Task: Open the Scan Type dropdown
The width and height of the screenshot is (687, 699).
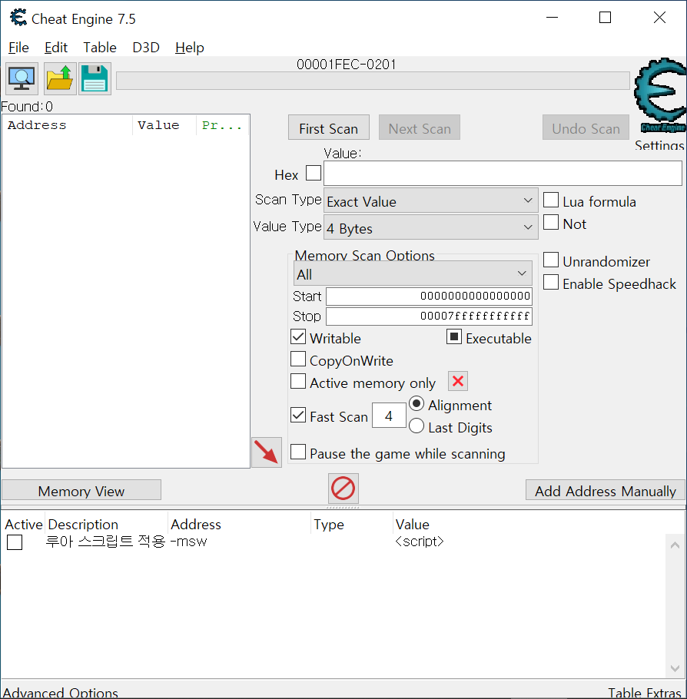Action: pos(430,201)
